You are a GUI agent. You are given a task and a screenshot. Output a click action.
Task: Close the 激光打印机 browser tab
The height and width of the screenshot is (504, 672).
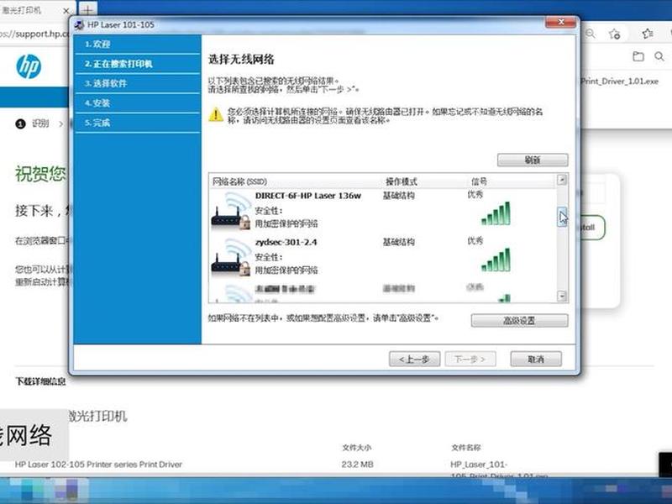[x=66, y=11]
